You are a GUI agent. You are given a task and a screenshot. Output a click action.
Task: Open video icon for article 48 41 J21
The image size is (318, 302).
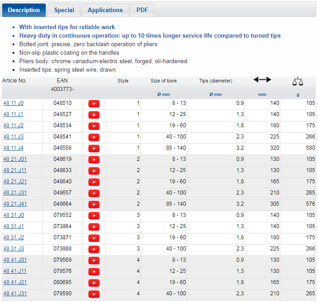point(94,283)
